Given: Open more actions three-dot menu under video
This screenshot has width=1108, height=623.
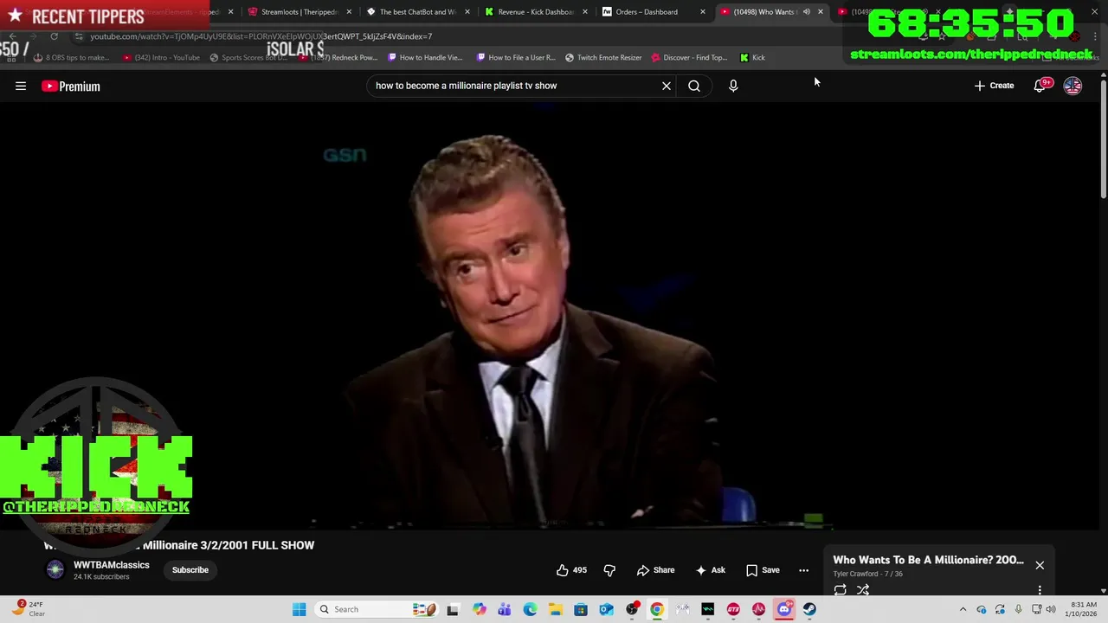Looking at the screenshot, I should [x=803, y=570].
